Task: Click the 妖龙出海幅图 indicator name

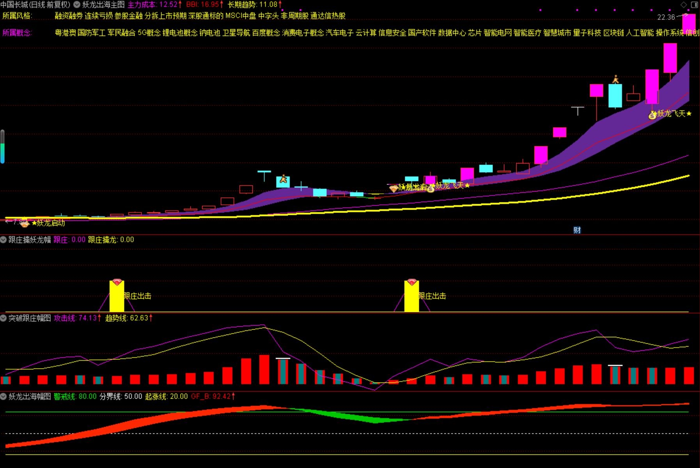Action: pyautogui.click(x=30, y=397)
